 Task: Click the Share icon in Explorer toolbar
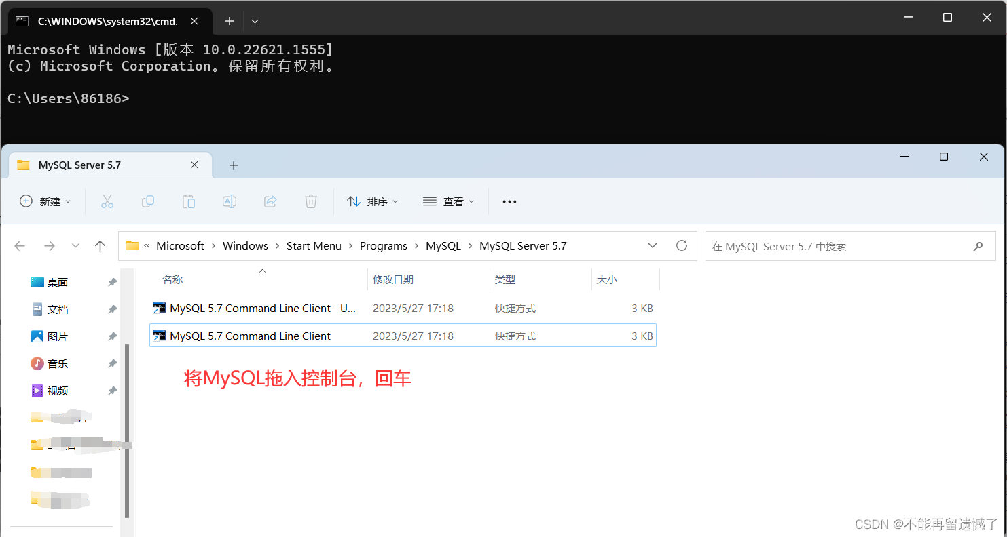270,201
